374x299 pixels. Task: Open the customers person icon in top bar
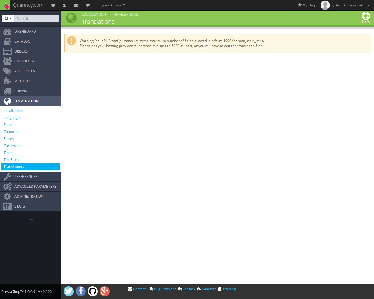(x=64, y=6)
